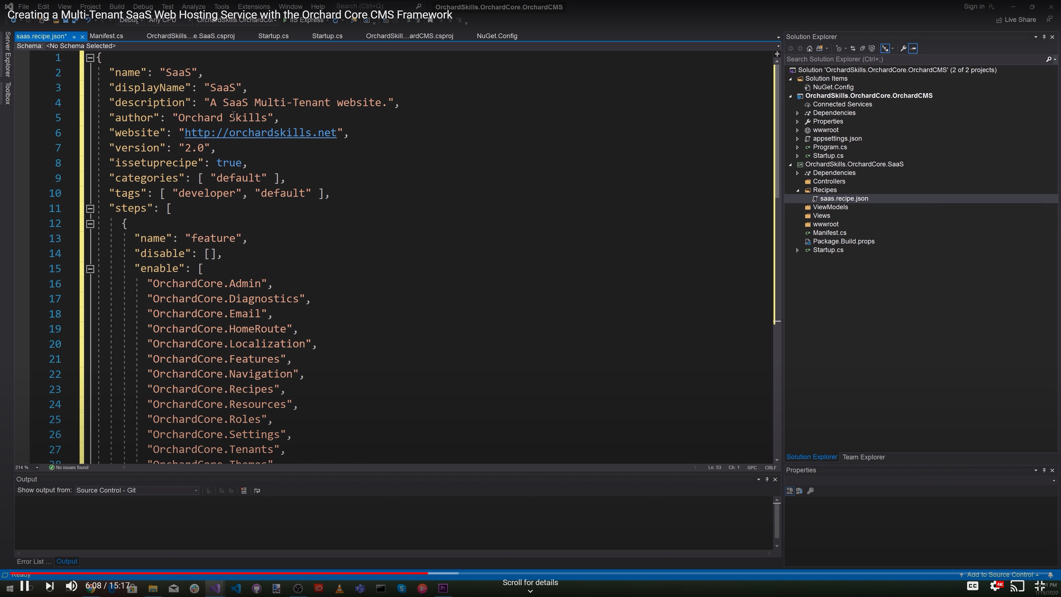
Task: Open Show output from dropdown
Action: pos(137,490)
